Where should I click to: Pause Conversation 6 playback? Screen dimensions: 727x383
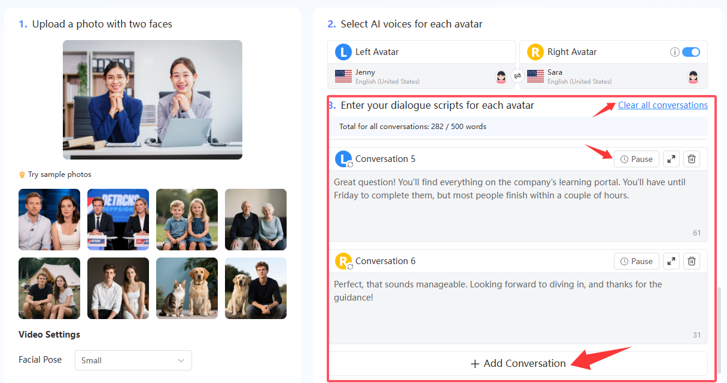[636, 261]
